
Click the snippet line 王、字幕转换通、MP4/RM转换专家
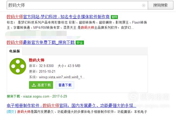(x=70, y=28)
